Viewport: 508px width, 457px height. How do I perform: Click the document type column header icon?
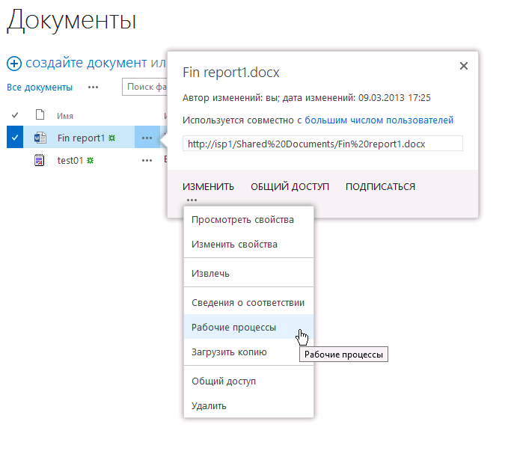[x=40, y=115]
